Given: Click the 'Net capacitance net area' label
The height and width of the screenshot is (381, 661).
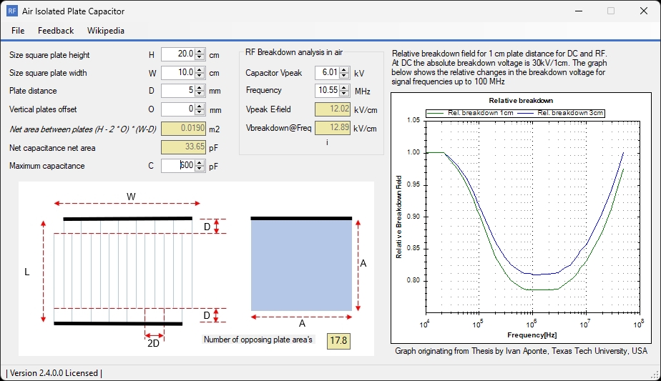Looking at the screenshot, I should (x=52, y=148).
